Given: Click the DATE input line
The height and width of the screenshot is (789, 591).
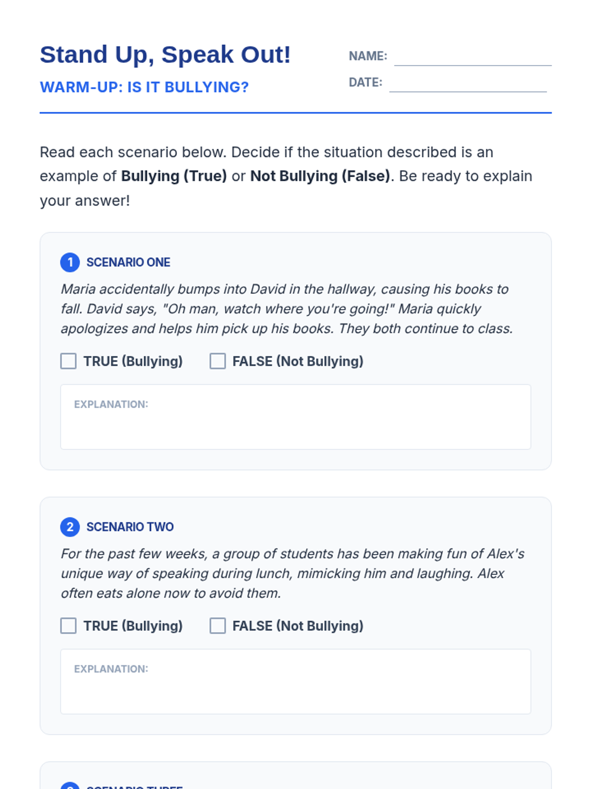Looking at the screenshot, I should [468, 83].
